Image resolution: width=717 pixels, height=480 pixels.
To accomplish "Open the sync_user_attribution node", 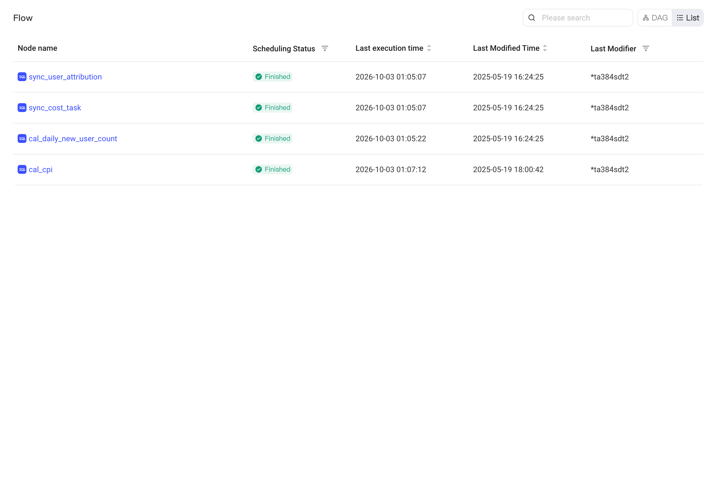I will (x=65, y=77).
